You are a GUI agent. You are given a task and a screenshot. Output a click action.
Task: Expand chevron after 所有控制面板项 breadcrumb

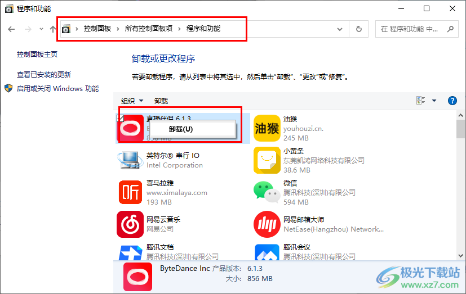pyautogui.click(x=180, y=29)
